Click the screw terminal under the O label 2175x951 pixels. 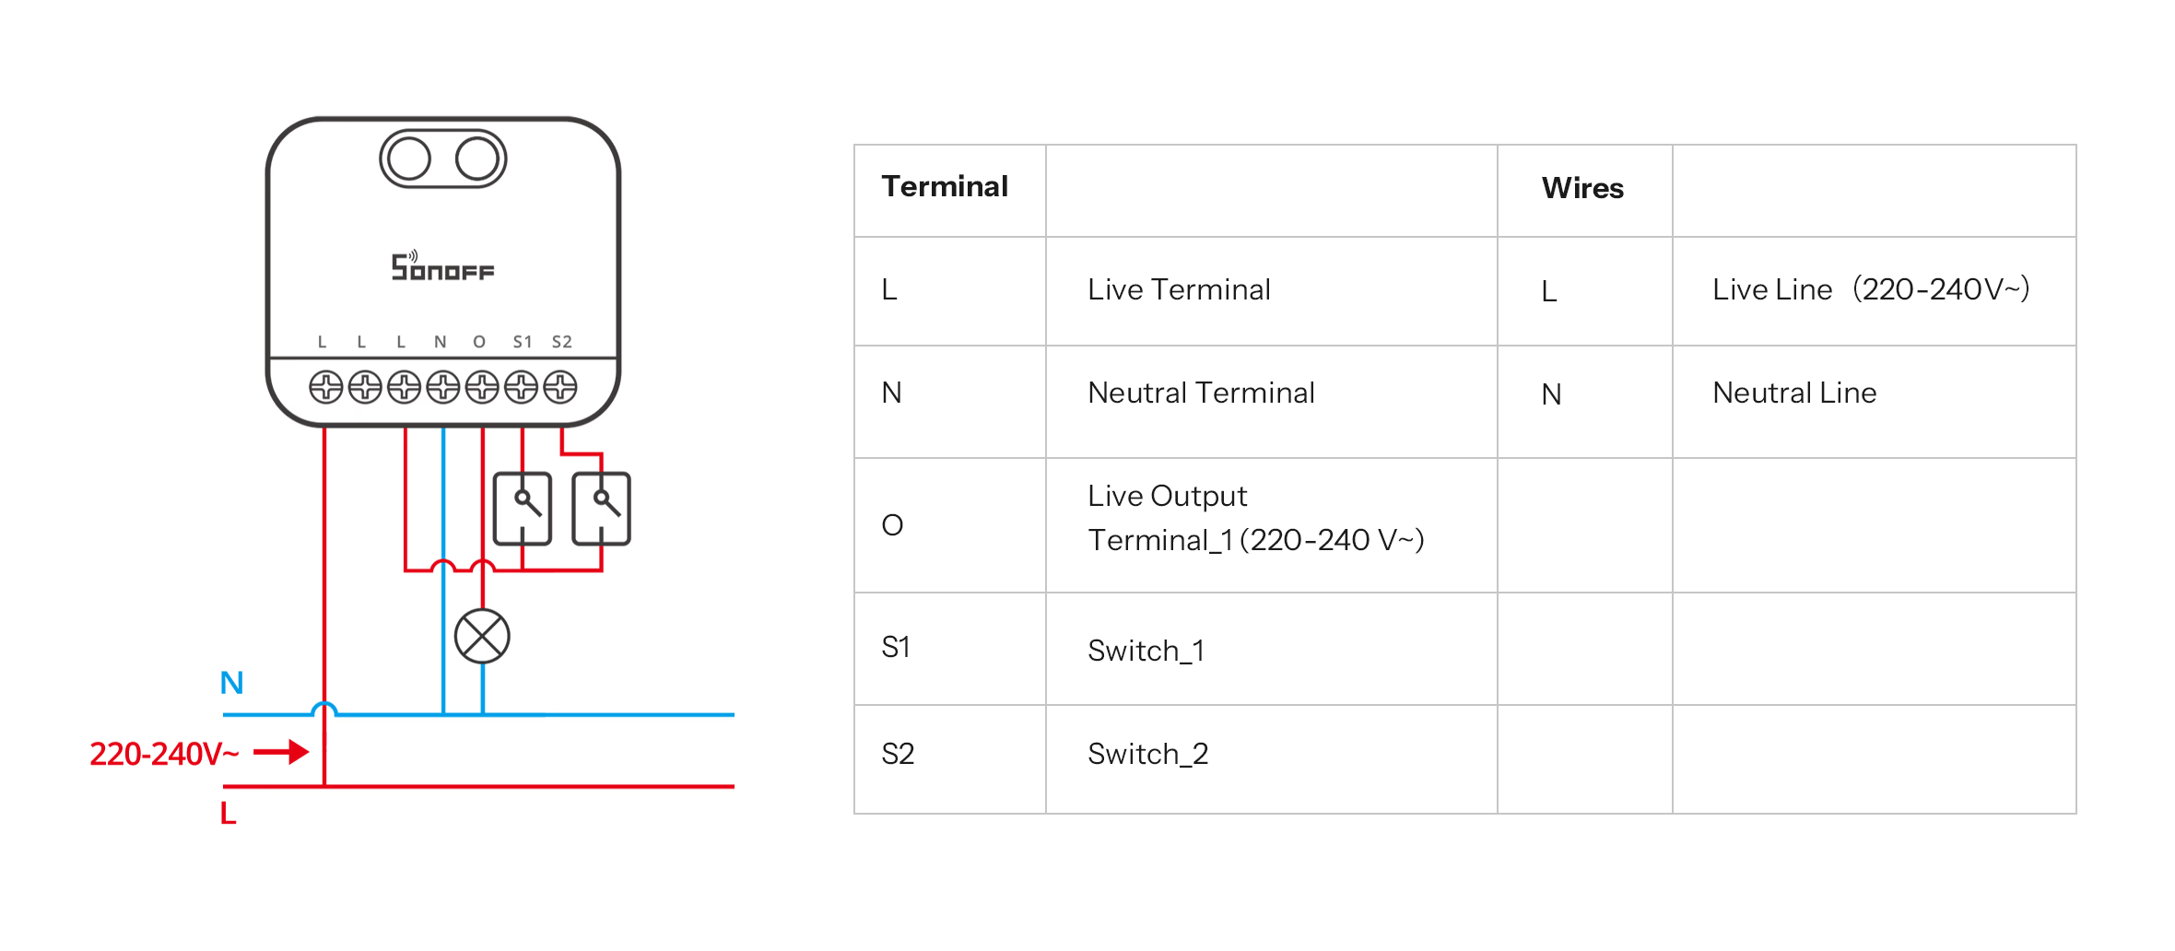(x=482, y=387)
